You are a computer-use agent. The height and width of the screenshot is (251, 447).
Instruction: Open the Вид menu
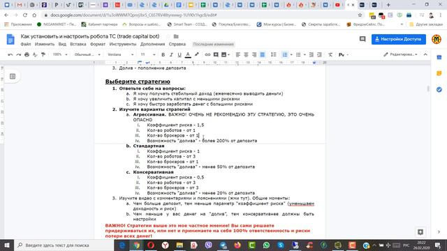click(x=62, y=44)
